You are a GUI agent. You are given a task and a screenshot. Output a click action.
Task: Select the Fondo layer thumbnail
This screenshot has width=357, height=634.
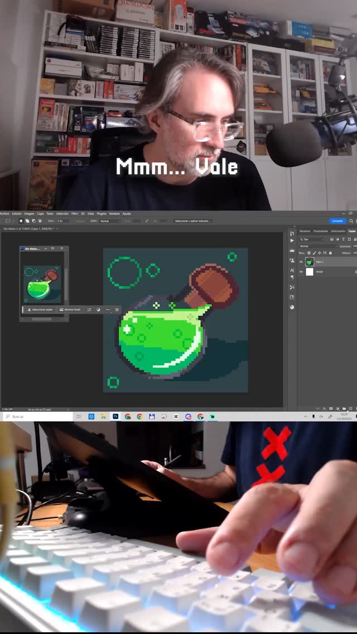309,272
